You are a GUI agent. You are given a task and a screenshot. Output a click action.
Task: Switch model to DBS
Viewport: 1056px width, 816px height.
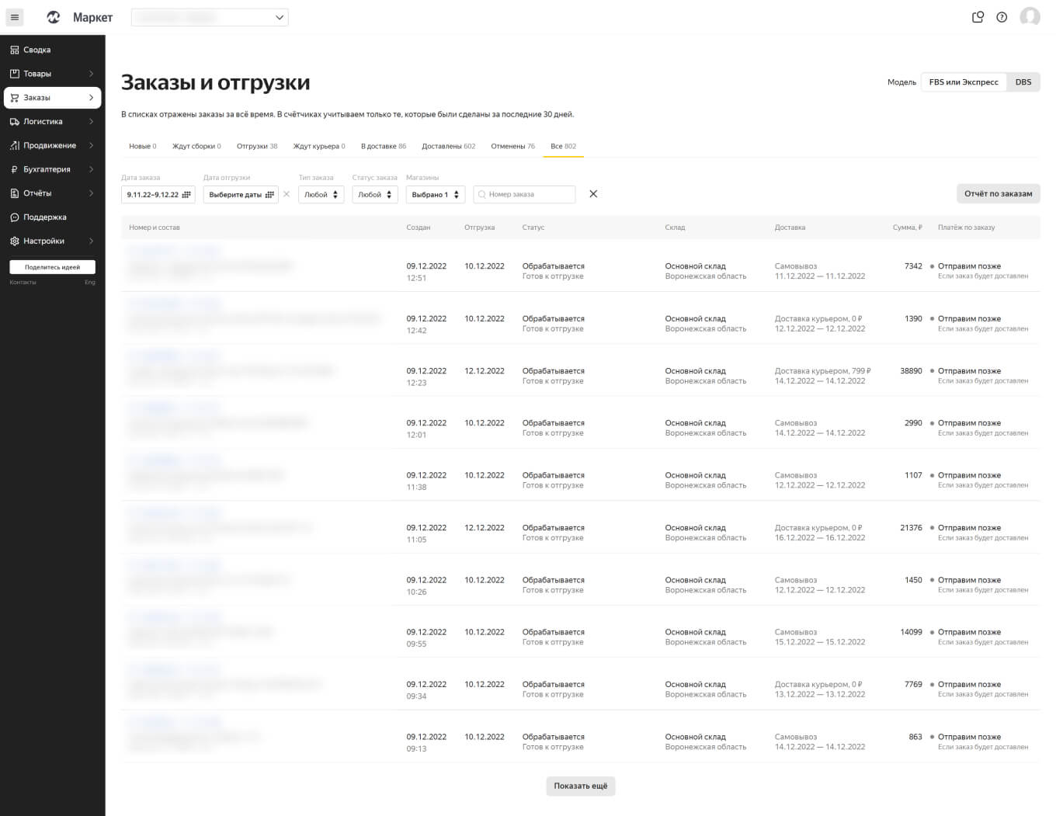pyautogui.click(x=1023, y=82)
